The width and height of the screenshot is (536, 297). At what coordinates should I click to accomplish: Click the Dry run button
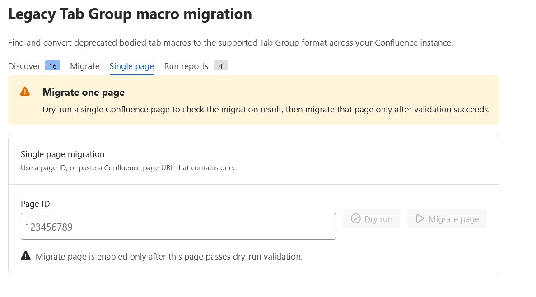[372, 219]
